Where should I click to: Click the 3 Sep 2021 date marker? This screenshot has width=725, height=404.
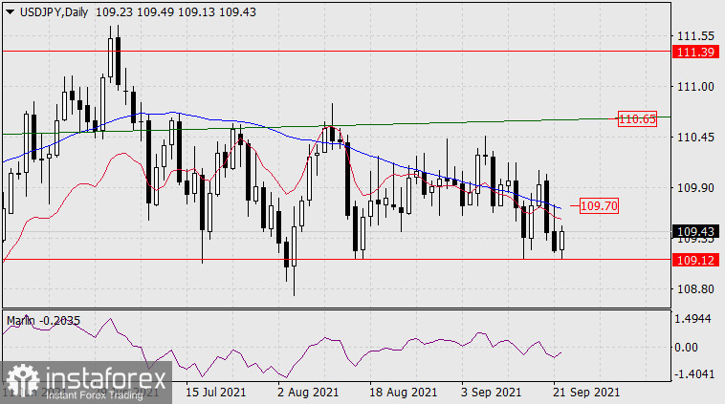(492, 393)
